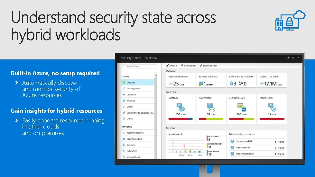Open Security policy menu item
This screenshot has width=315, height=177.
(x=138, y=88)
